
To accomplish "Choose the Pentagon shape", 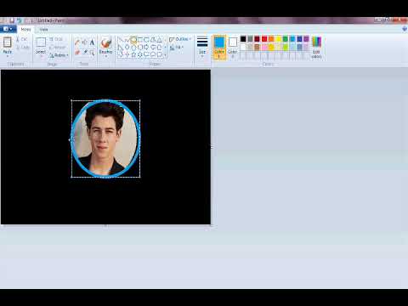I will tap(133, 48).
